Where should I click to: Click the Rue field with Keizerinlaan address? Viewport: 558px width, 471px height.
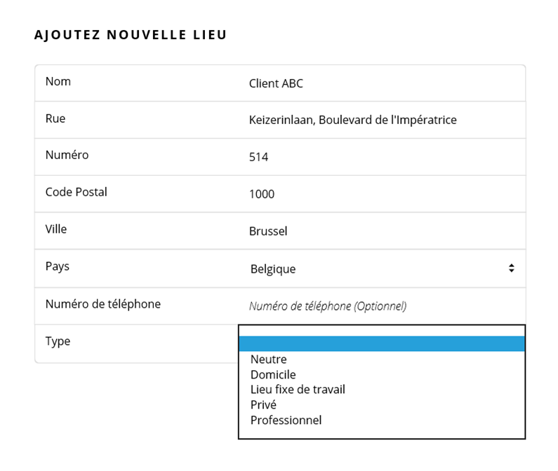point(383,120)
